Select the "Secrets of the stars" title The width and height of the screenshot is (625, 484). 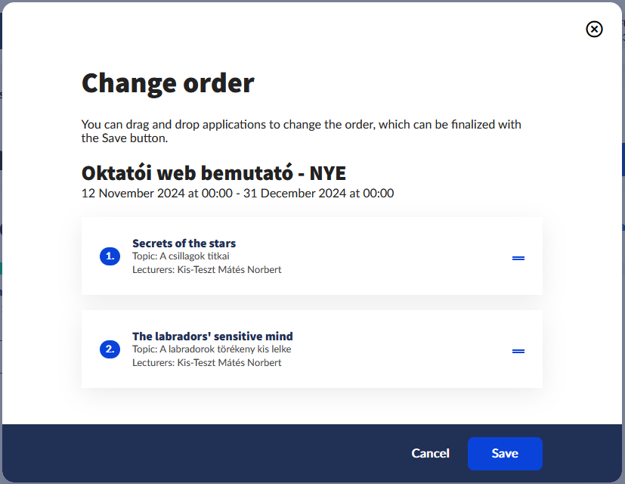coord(184,244)
